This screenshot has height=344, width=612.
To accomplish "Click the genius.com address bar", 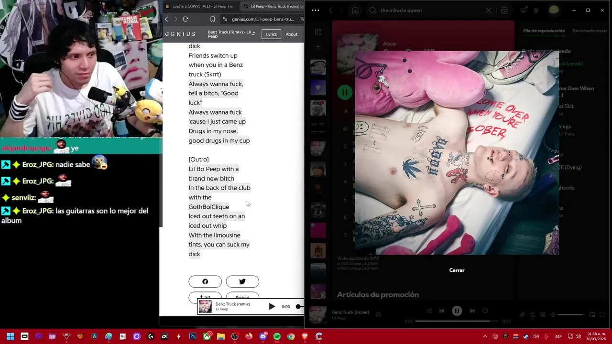I will click(263, 19).
